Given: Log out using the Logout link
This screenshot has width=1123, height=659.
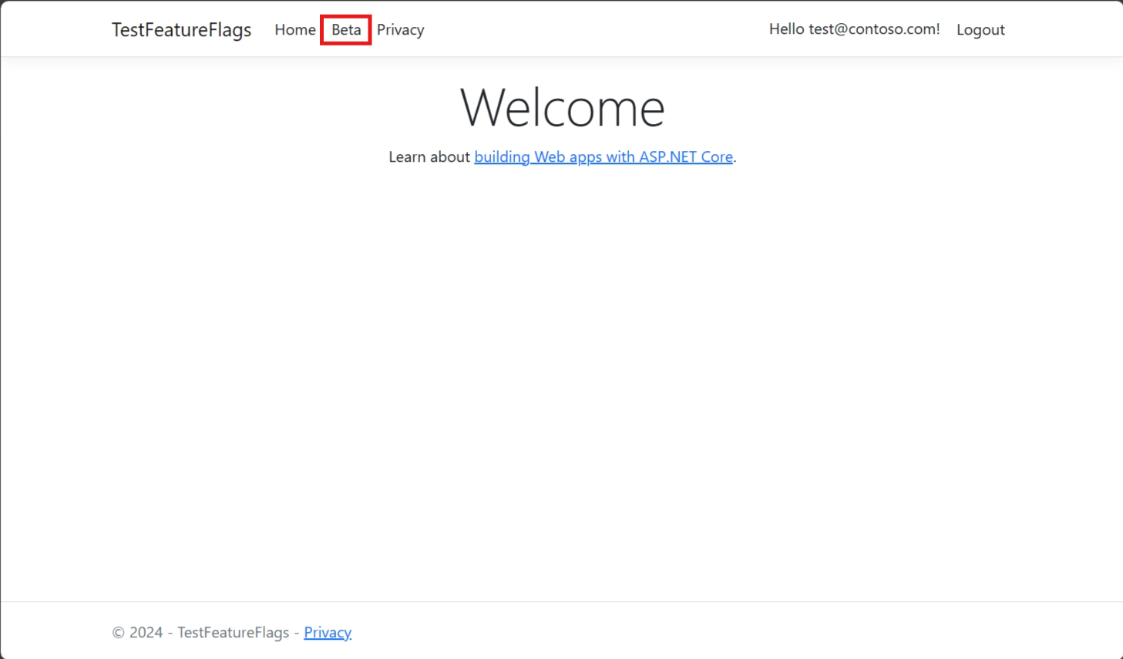Looking at the screenshot, I should 980,29.
